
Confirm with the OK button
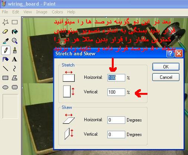(x=166, y=67)
